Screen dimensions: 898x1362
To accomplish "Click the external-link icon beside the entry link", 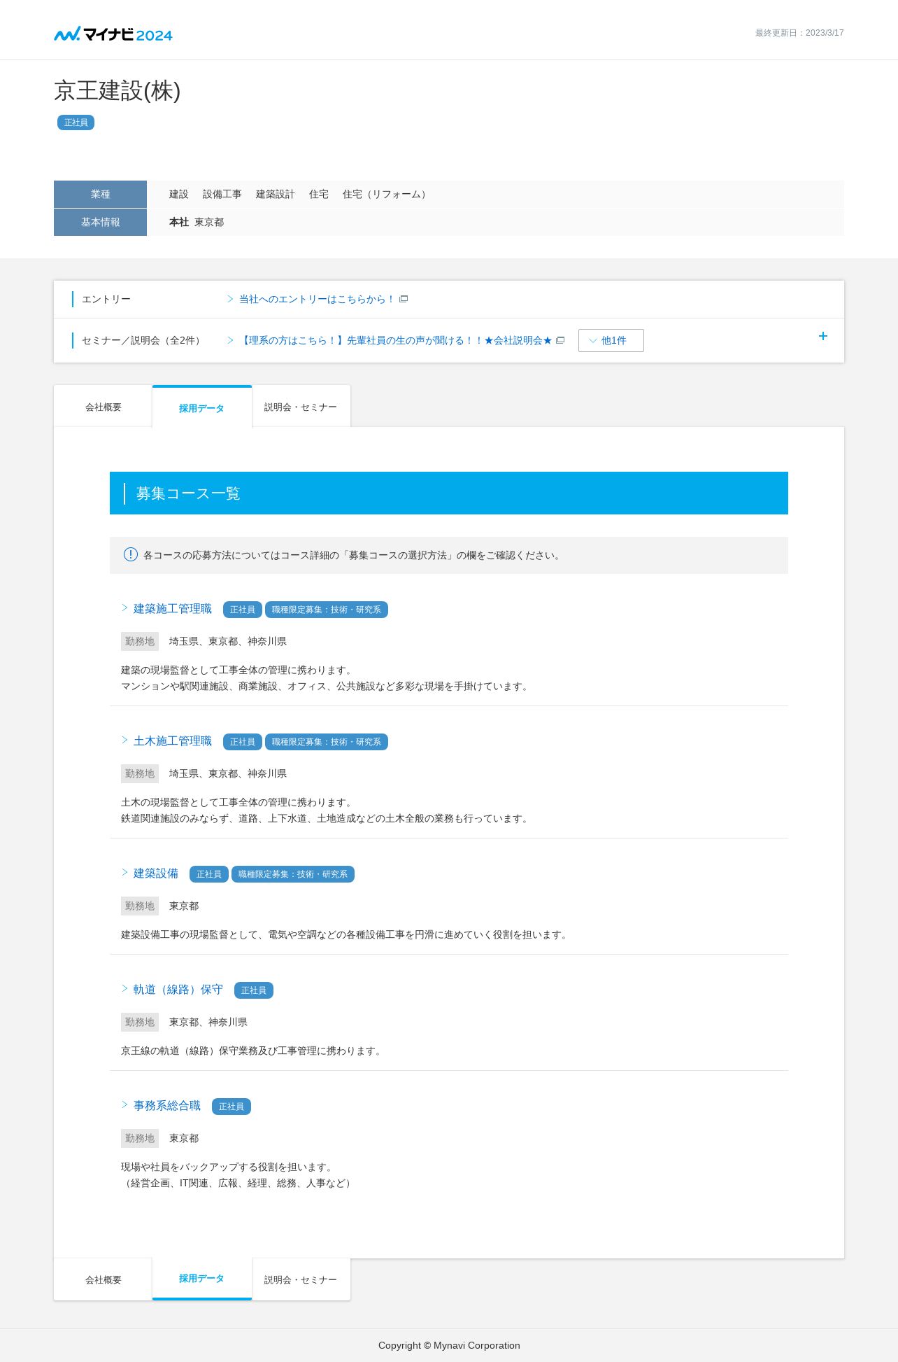I will [404, 299].
